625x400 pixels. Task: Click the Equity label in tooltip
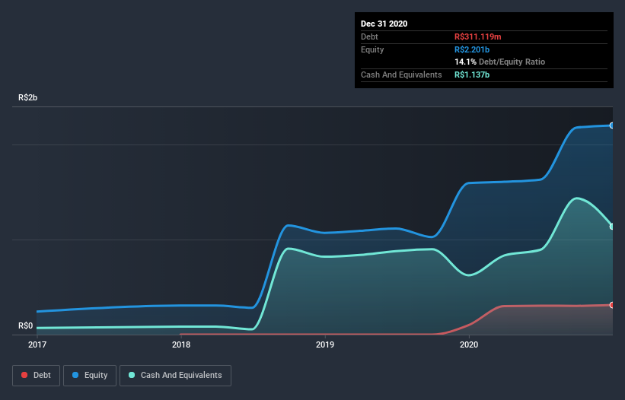pyautogui.click(x=372, y=49)
